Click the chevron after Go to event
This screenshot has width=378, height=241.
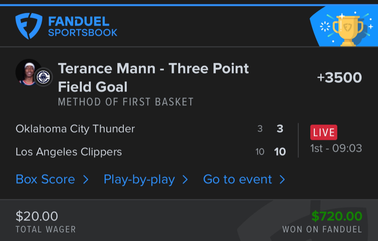pyautogui.click(x=282, y=179)
